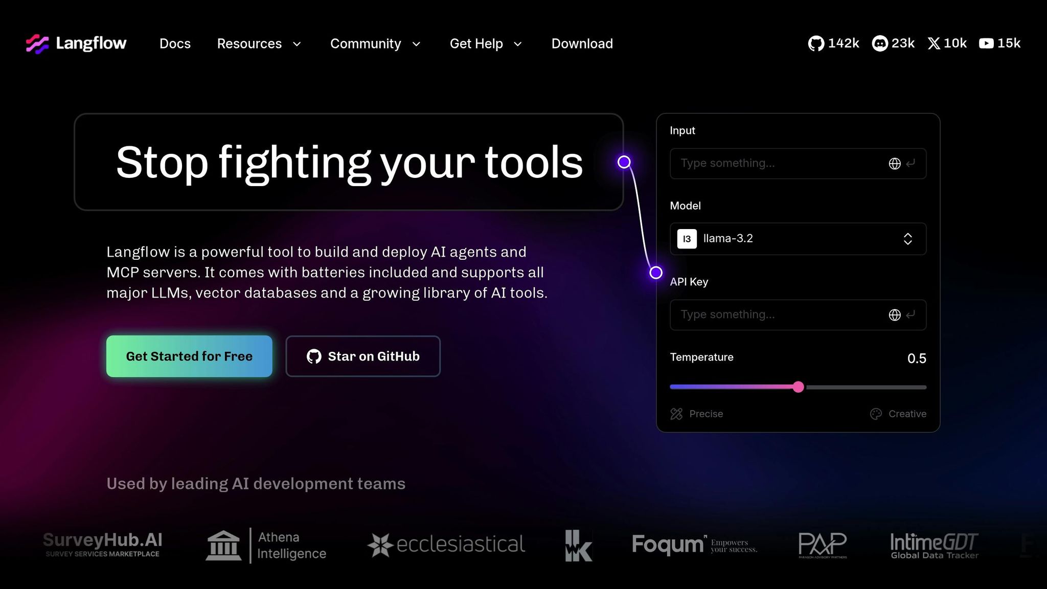Viewport: 1047px width, 589px height.
Task: Click the Temperature slider handle
Action: point(798,387)
